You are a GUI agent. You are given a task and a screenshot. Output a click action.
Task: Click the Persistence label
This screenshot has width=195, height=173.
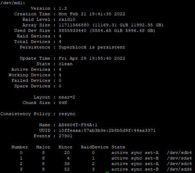[x=35, y=47]
